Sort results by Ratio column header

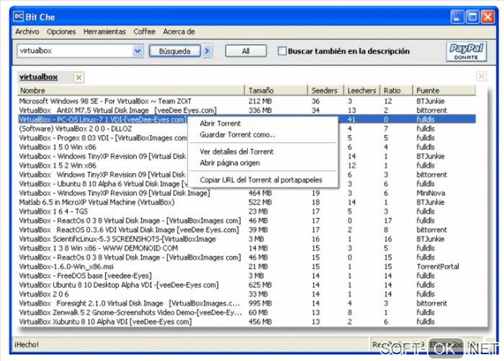click(396, 90)
